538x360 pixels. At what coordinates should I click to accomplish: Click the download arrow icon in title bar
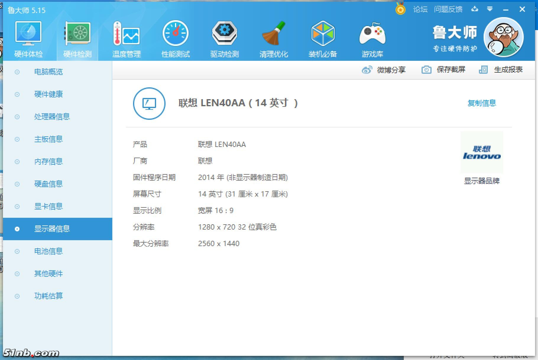[x=475, y=9]
